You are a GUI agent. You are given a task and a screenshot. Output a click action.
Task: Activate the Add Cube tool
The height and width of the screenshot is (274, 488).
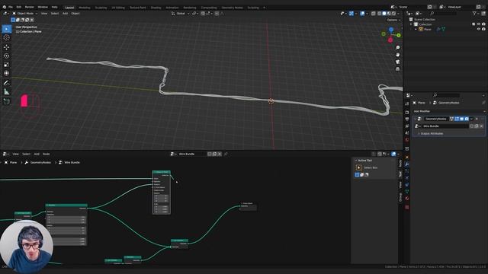(x=7, y=101)
